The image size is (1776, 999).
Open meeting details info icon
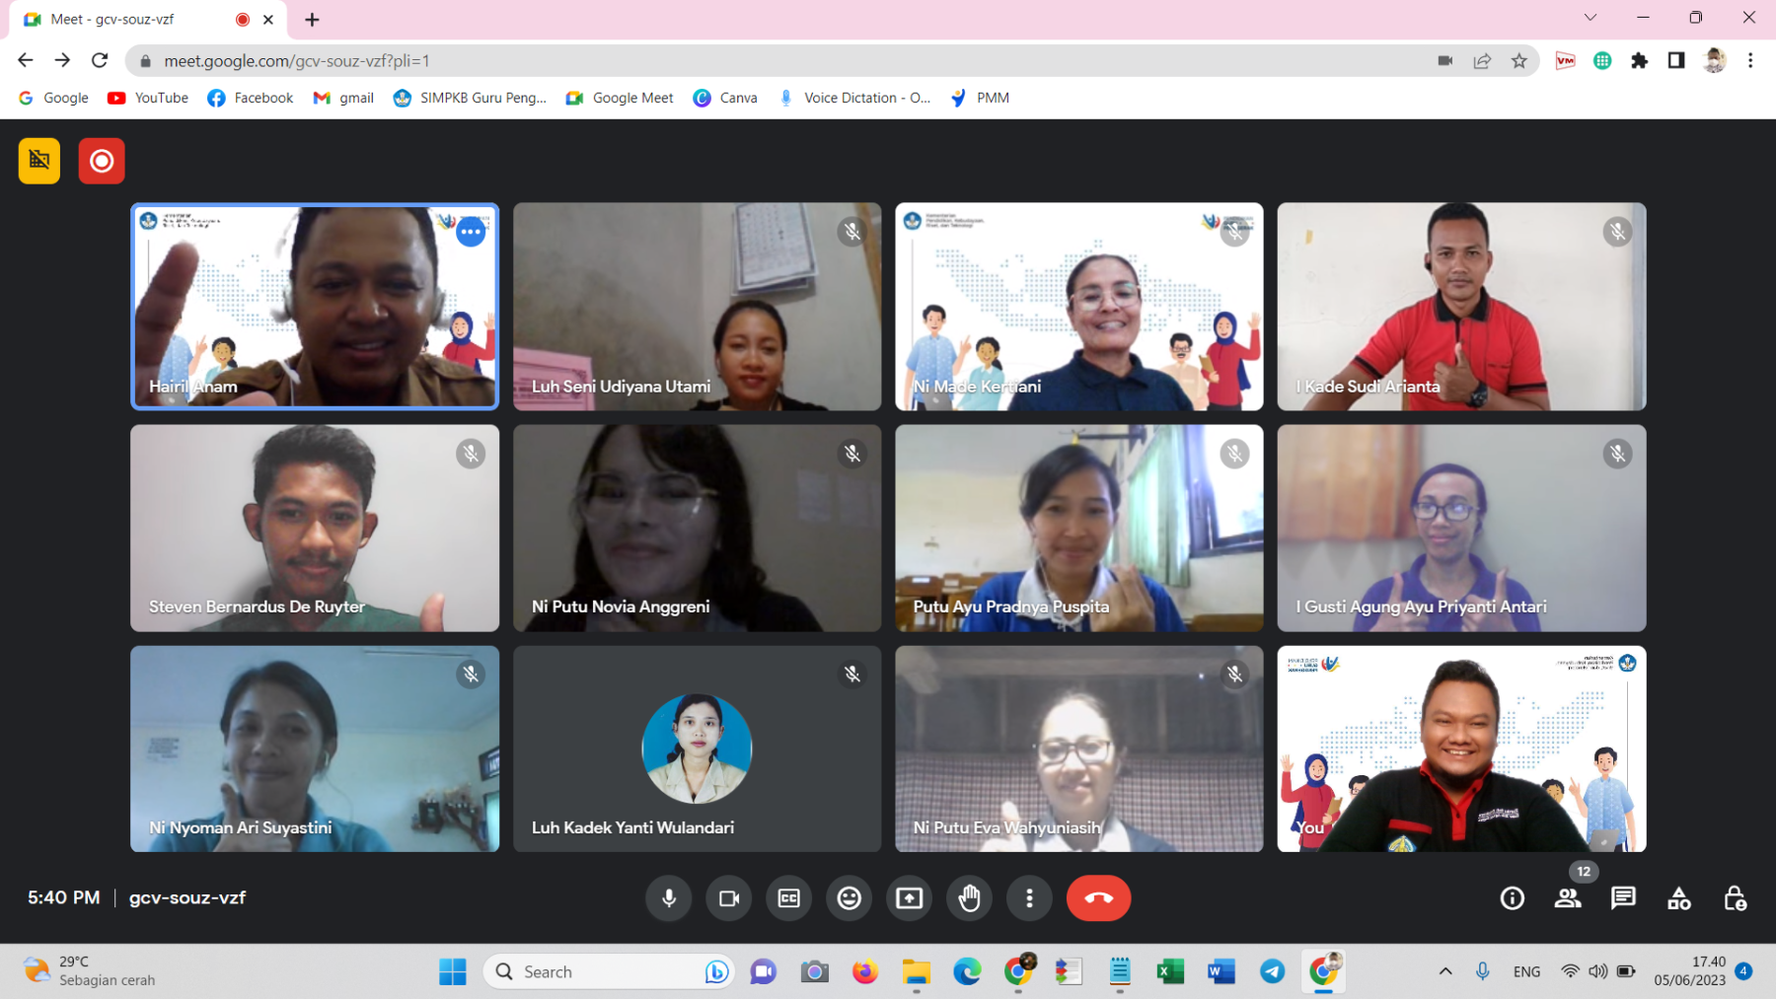(x=1512, y=898)
